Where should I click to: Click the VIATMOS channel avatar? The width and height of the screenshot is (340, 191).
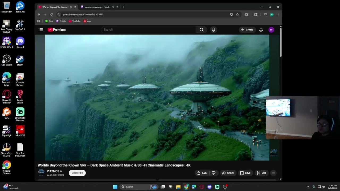click(x=41, y=173)
